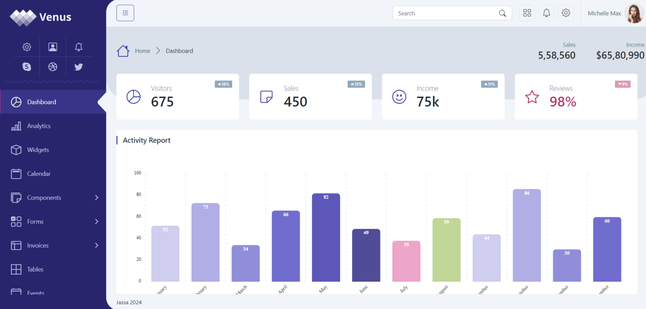Click the Skype icon in the sidebar
The image size is (646, 309).
pyautogui.click(x=26, y=66)
